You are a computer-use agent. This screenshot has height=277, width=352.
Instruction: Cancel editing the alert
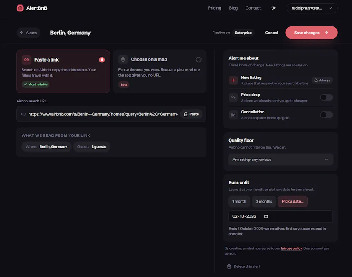pyautogui.click(x=271, y=33)
